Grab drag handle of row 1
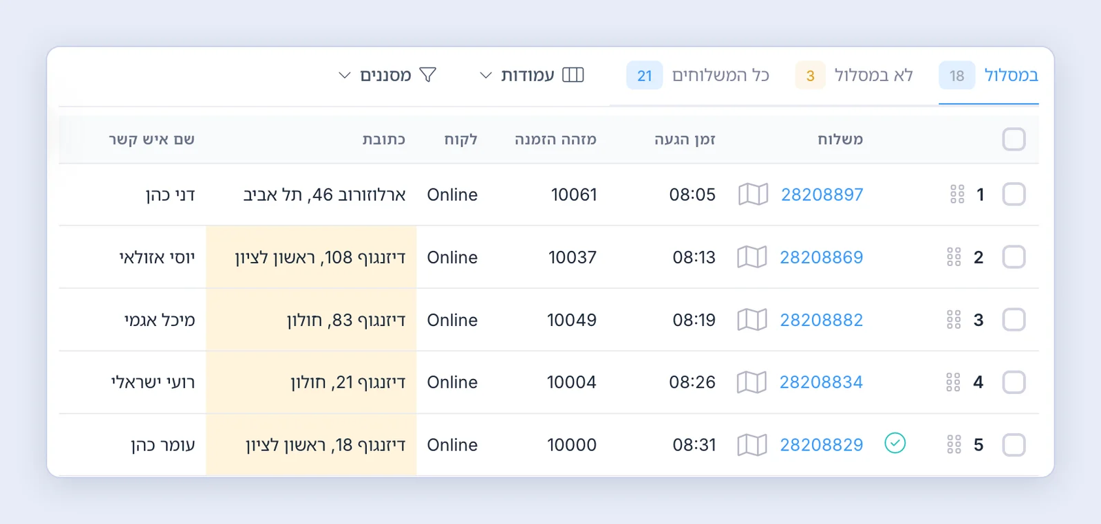The height and width of the screenshot is (524, 1101). (x=957, y=195)
